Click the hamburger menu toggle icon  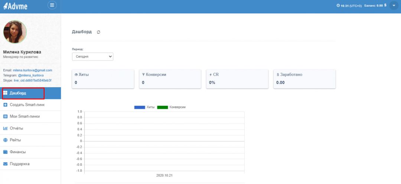[x=52, y=5]
